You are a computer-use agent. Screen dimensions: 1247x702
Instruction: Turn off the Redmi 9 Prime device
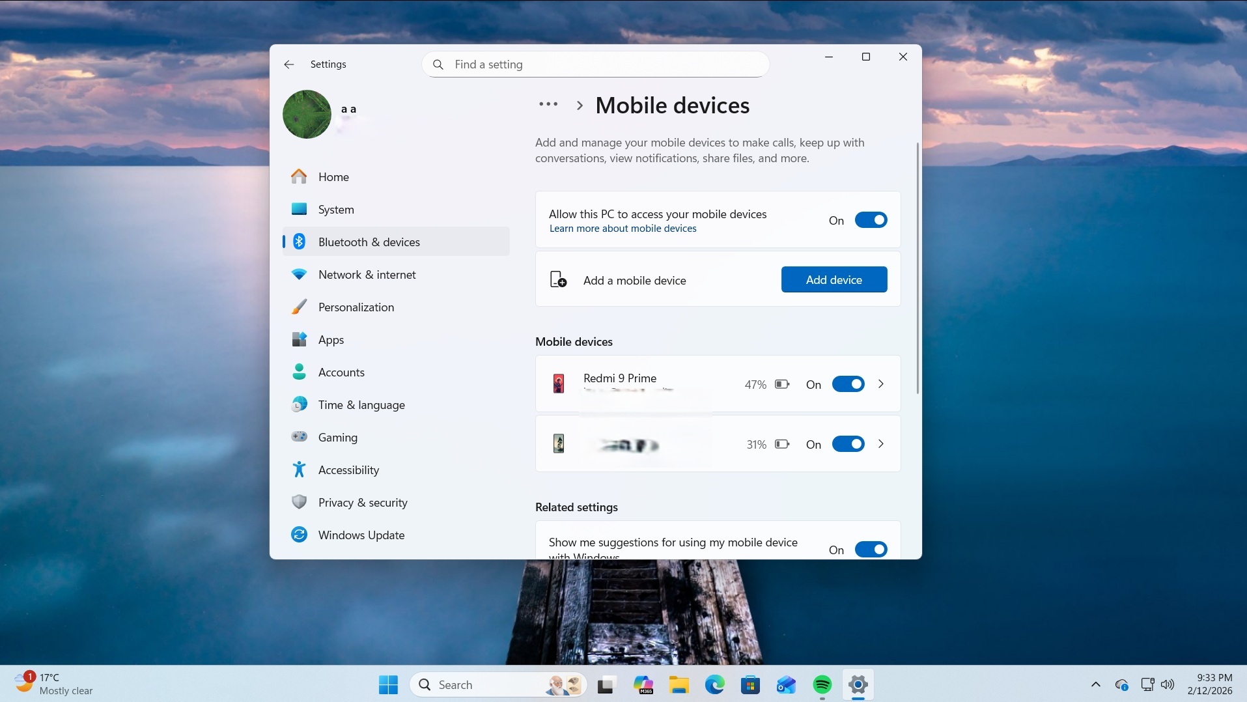[x=848, y=384]
